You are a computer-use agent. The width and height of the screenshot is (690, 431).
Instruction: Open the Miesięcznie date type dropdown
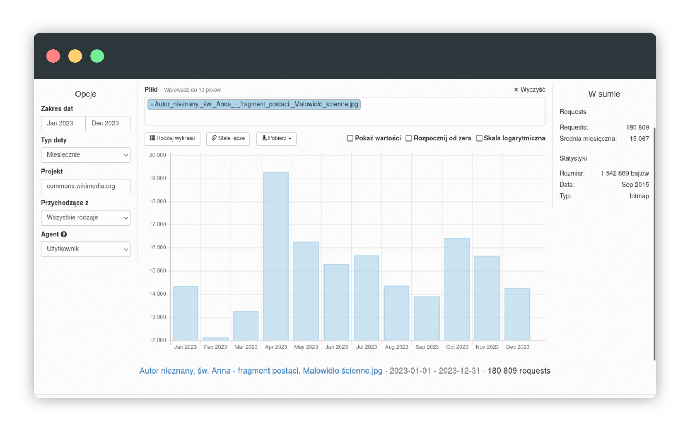[x=86, y=155]
